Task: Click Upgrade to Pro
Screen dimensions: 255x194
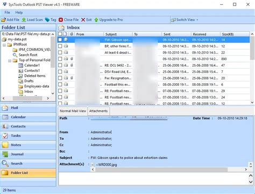Action: point(109,20)
